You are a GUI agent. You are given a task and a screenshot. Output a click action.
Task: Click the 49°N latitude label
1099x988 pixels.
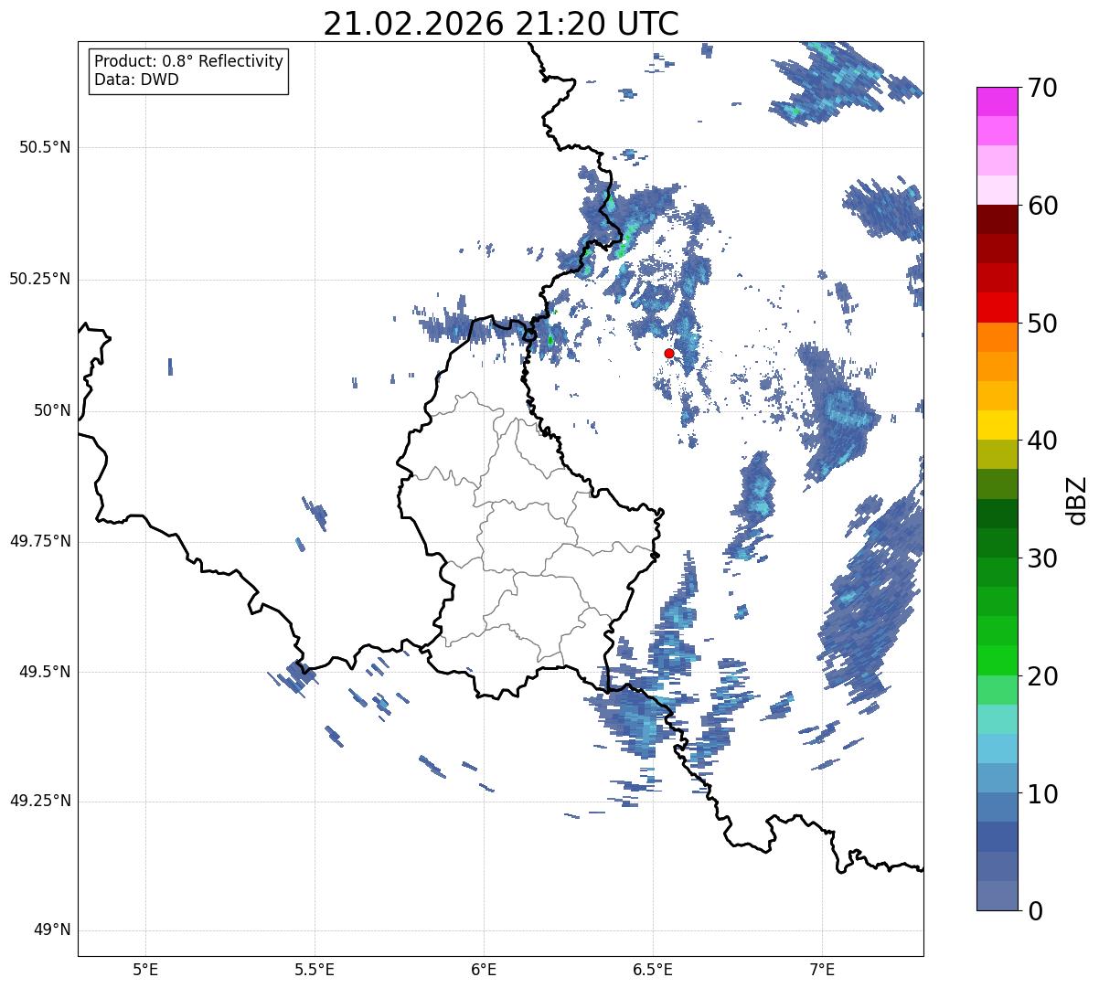click(52, 930)
